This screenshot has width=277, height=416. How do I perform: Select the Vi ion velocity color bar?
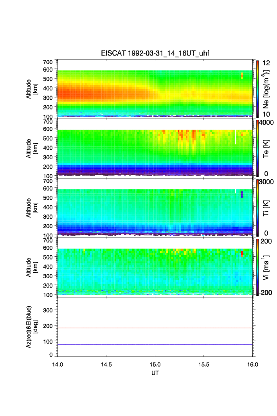click(257, 267)
